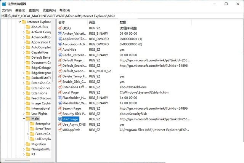Open the 文件(F) menu
This screenshot has height=163, width=244.
pos(7,10)
